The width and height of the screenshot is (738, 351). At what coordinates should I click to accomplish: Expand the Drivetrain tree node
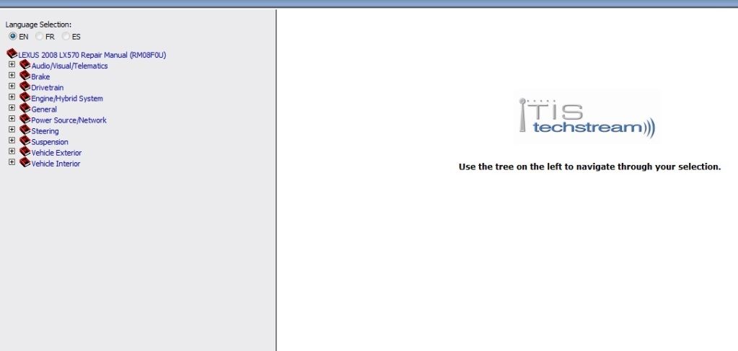[x=12, y=86]
